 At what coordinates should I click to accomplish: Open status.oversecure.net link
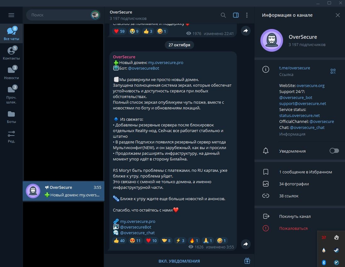coord(299,115)
